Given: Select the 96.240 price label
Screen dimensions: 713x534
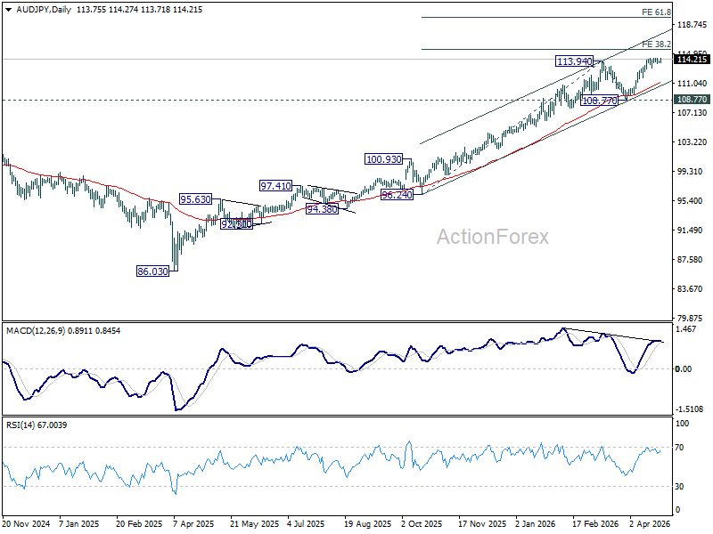Looking at the screenshot, I should click(397, 195).
